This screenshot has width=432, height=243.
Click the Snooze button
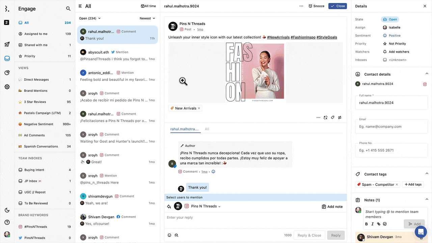point(316,6)
